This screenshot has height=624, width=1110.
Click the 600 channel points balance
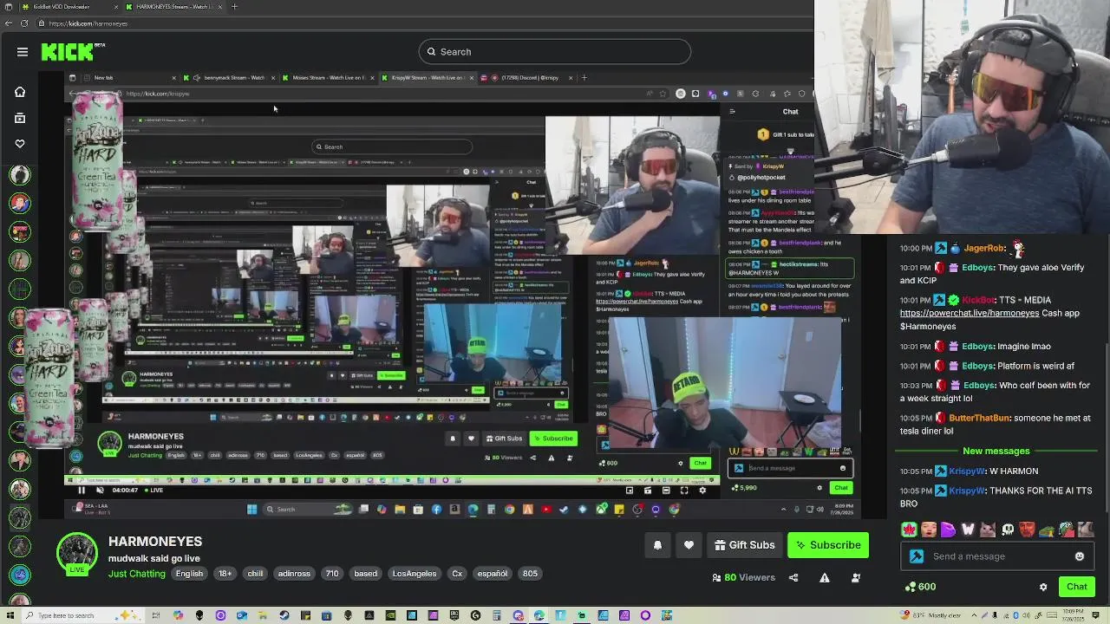(x=920, y=587)
